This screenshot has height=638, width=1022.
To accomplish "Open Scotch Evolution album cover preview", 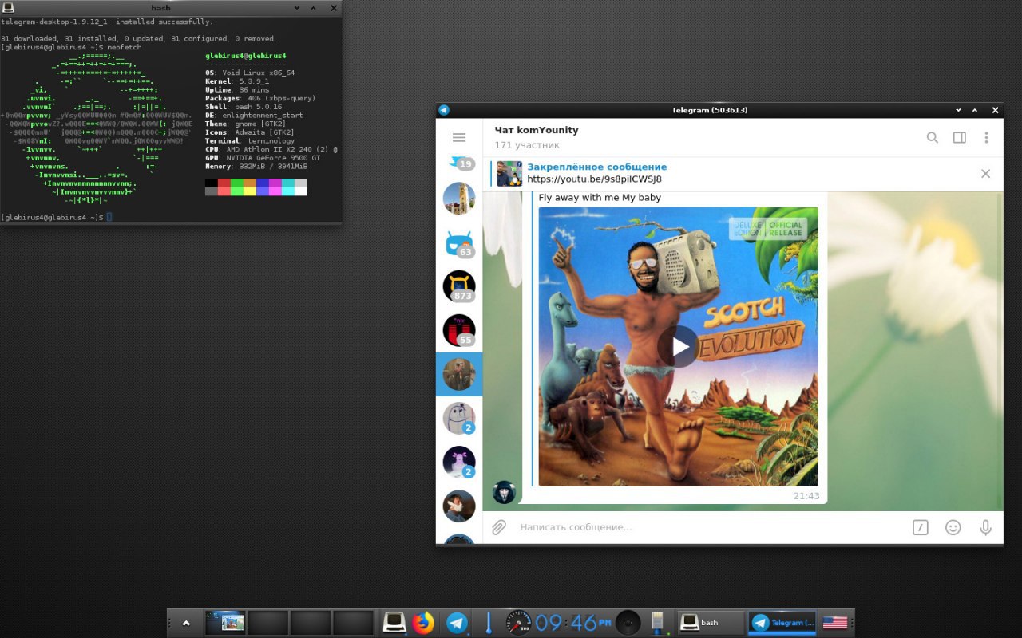I will click(679, 347).
